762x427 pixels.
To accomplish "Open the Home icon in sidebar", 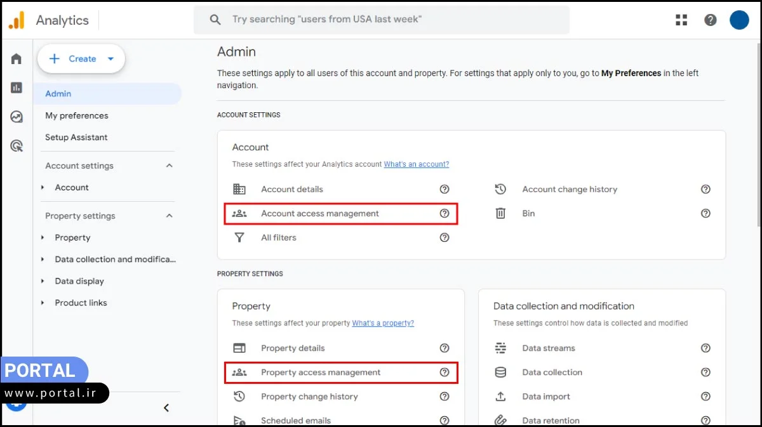I will [16, 58].
